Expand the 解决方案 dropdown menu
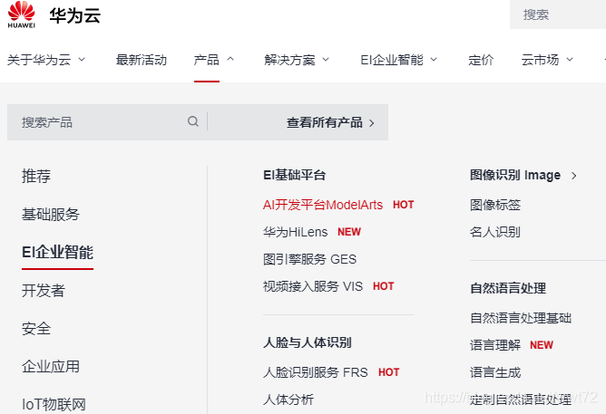Screen dimensions: 606x414 click(326, 60)
